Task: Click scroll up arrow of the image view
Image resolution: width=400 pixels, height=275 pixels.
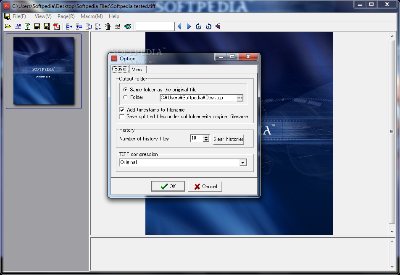Action: [x=392, y=36]
